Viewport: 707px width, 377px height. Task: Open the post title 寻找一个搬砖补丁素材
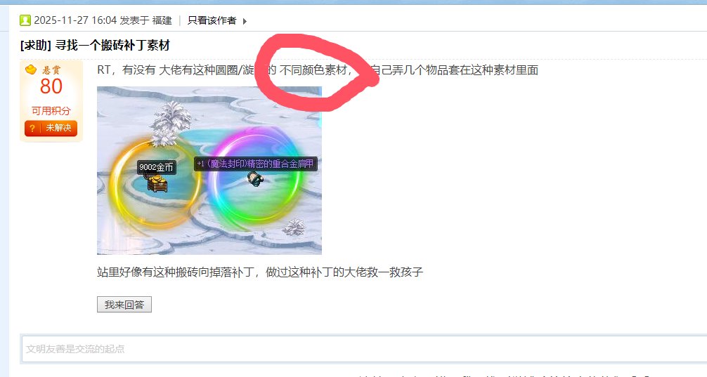coord(112,46)
